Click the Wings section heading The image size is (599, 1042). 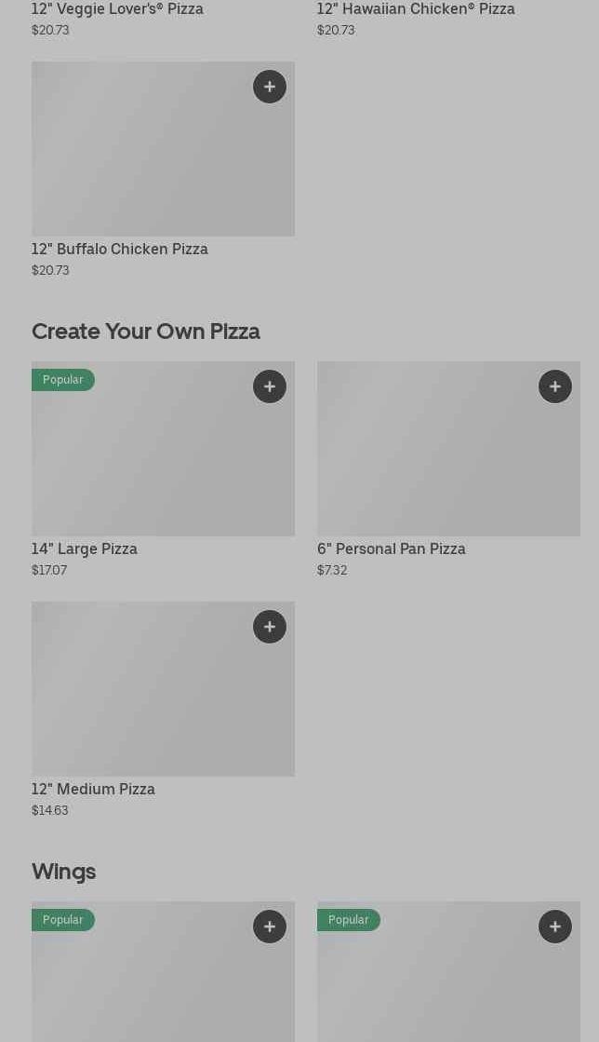(64, 872)
